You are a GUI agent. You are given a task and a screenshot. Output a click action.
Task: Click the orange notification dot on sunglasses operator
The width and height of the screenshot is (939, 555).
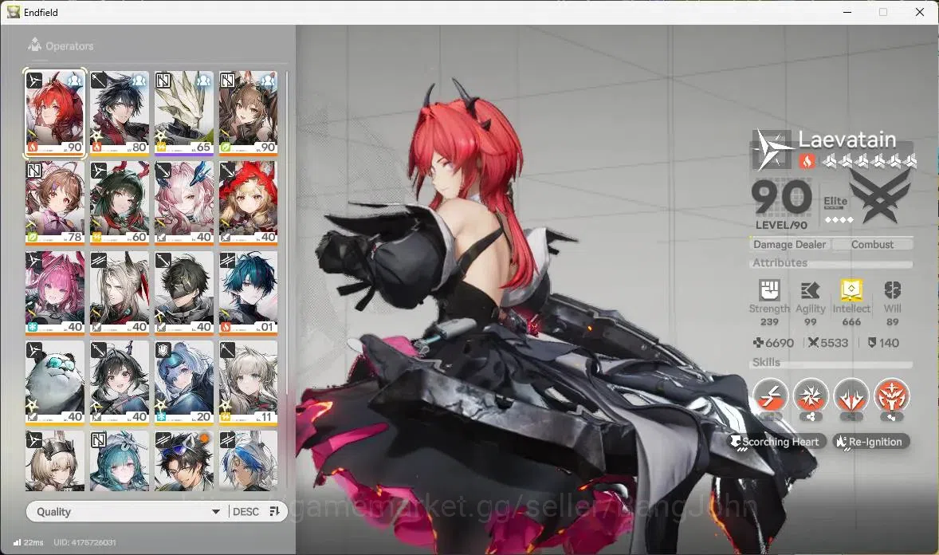pos(204,439)
